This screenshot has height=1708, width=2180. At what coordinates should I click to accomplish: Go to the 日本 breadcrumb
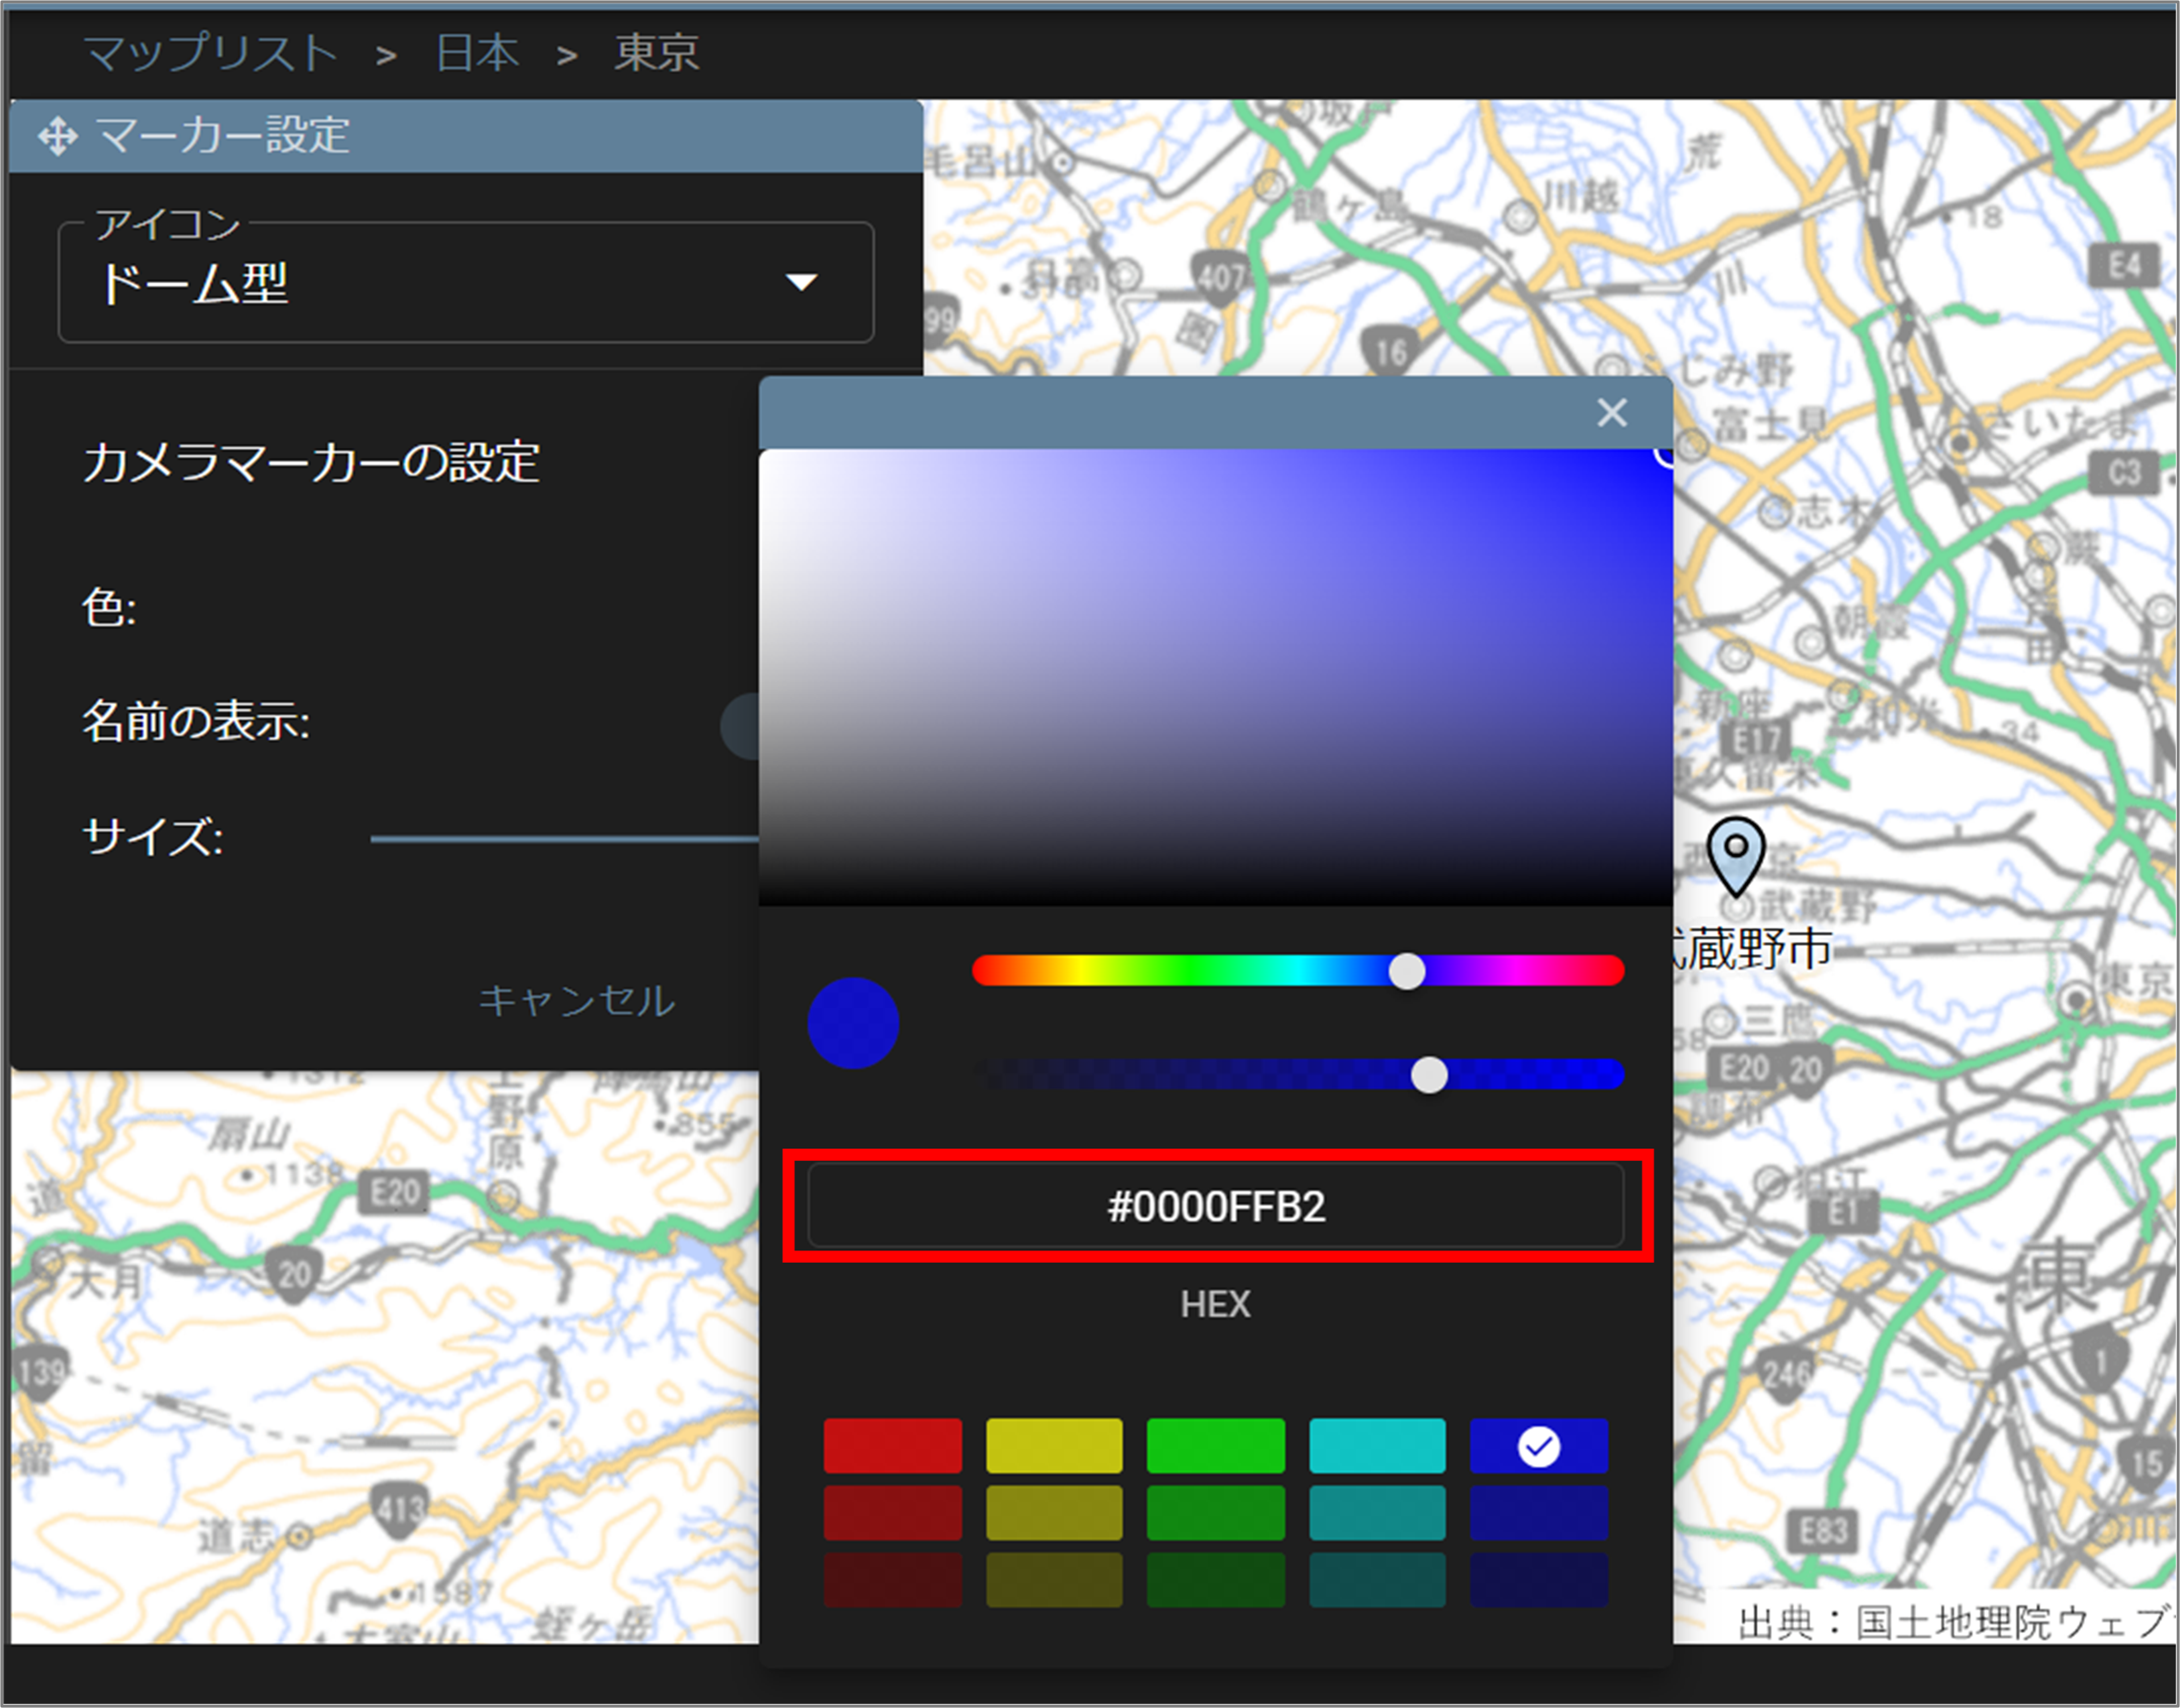477,52
